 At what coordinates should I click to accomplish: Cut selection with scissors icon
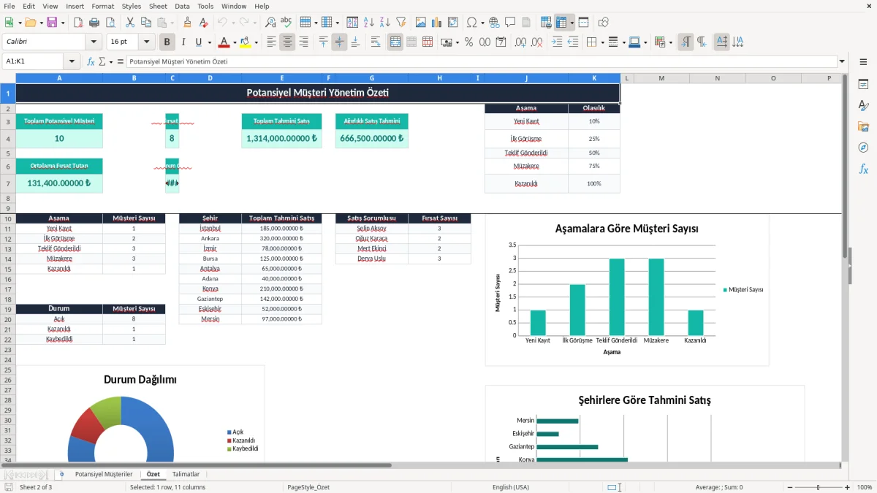[x=129, y=23]
